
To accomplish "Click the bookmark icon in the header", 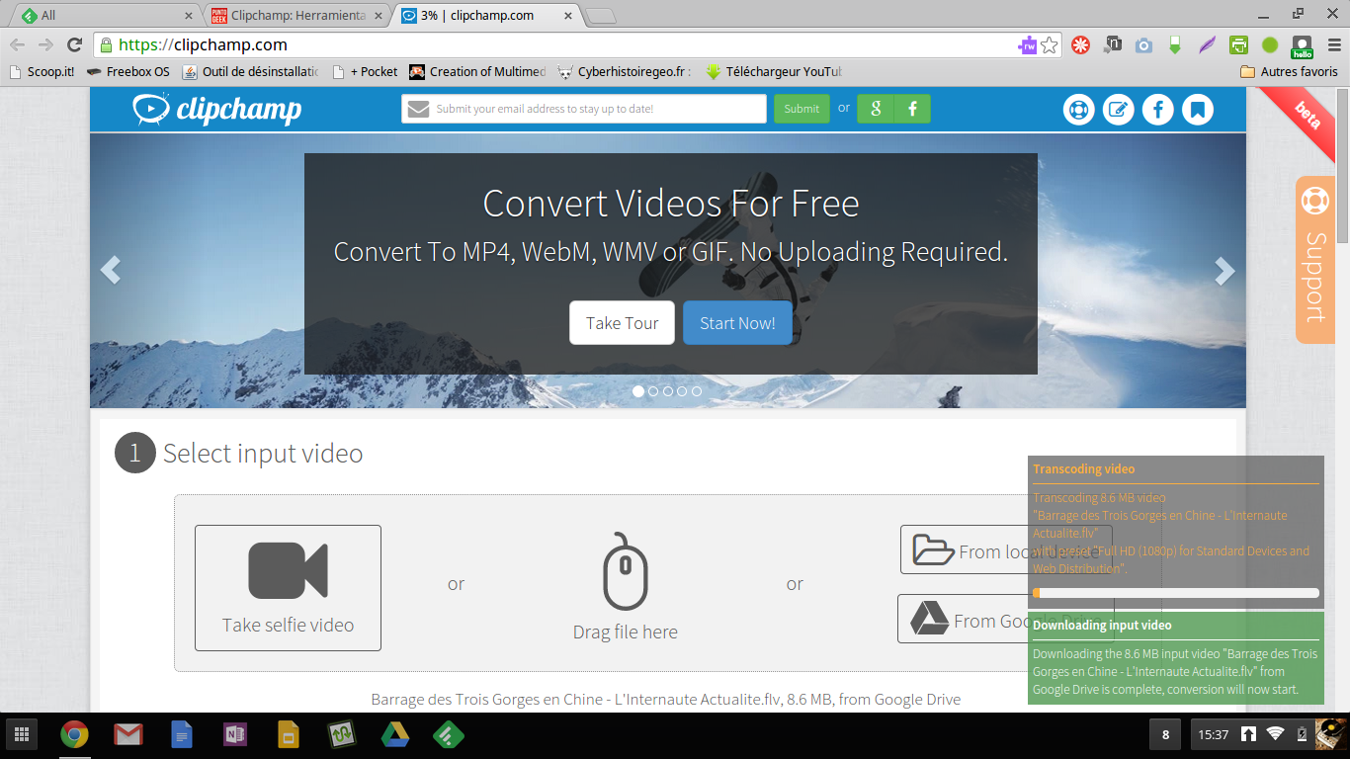I will 1197,110.
